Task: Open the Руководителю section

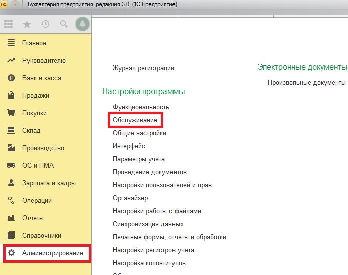Action: tap(44, 60)
